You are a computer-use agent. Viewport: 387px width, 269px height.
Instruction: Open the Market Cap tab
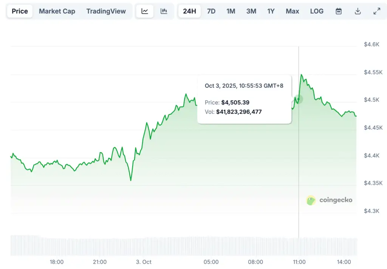click(x=57, y=11)
